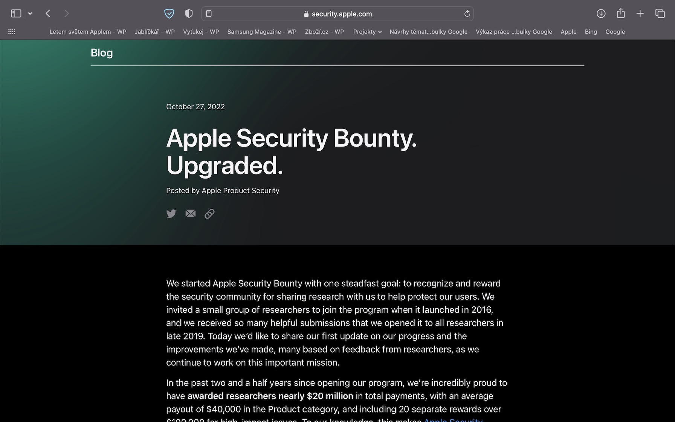Expand the Projekty bookmarks folder

pyautogui.click(x=367, y=32)
